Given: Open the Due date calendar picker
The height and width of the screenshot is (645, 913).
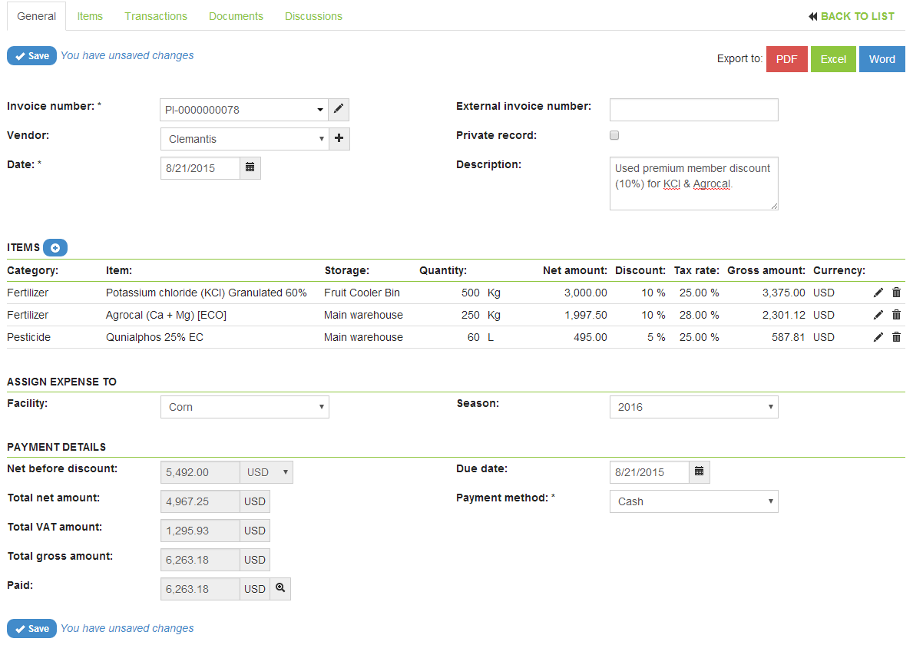Looking at the screenshot, I should [x=699, y=472].
